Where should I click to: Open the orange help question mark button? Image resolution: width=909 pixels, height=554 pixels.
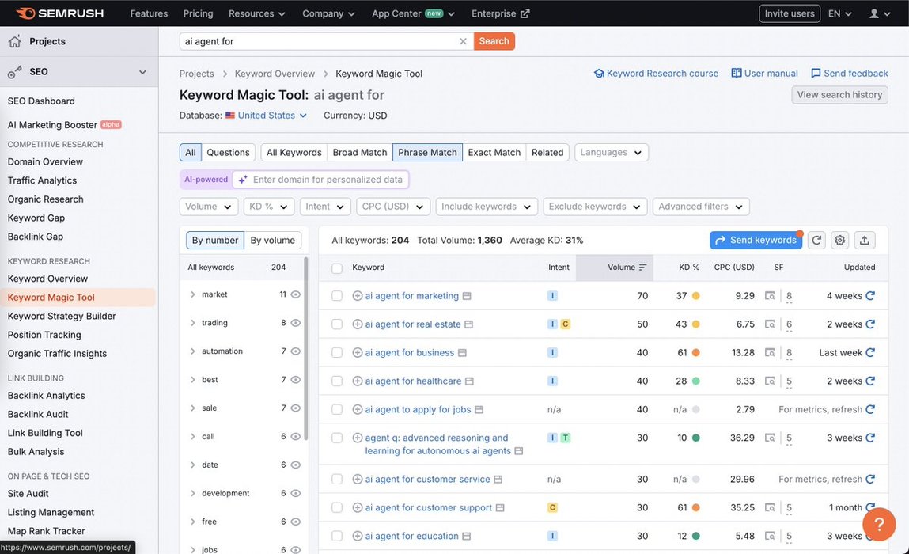tap(879, 524)
